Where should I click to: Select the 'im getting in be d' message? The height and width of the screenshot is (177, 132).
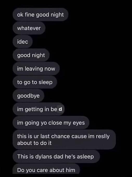tap(39, 109)
